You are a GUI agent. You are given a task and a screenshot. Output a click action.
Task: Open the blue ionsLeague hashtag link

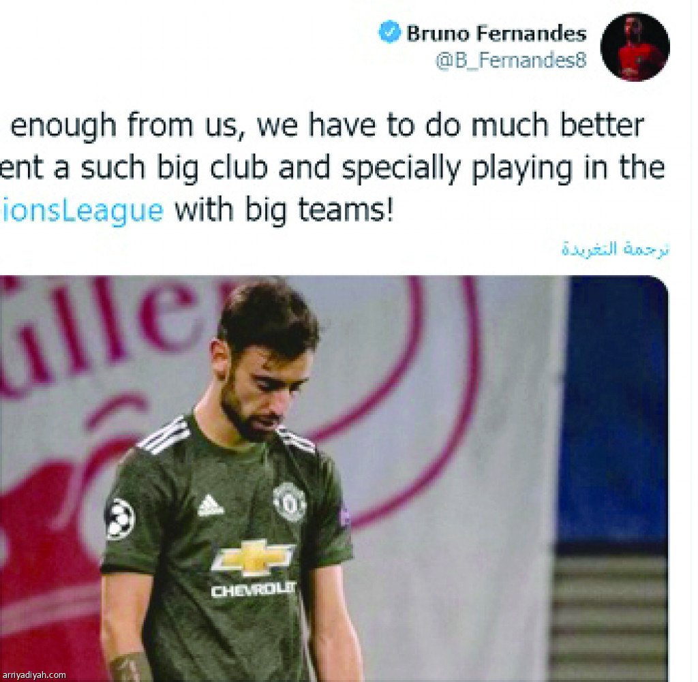pos(82,211)
